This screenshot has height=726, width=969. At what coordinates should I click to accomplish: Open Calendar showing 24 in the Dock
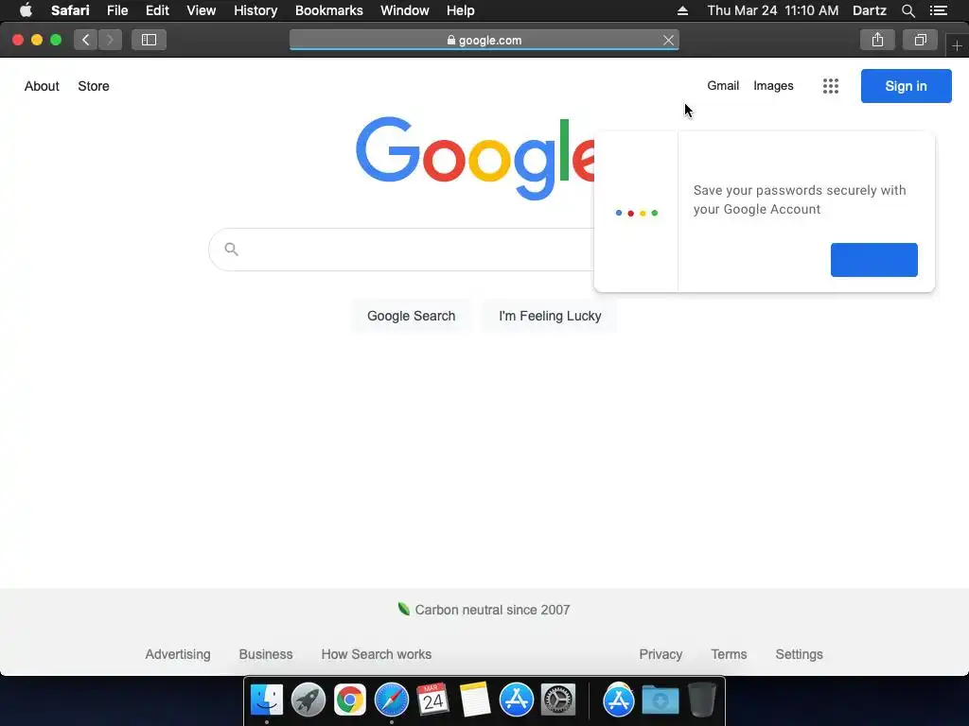[x=432, y=700]
